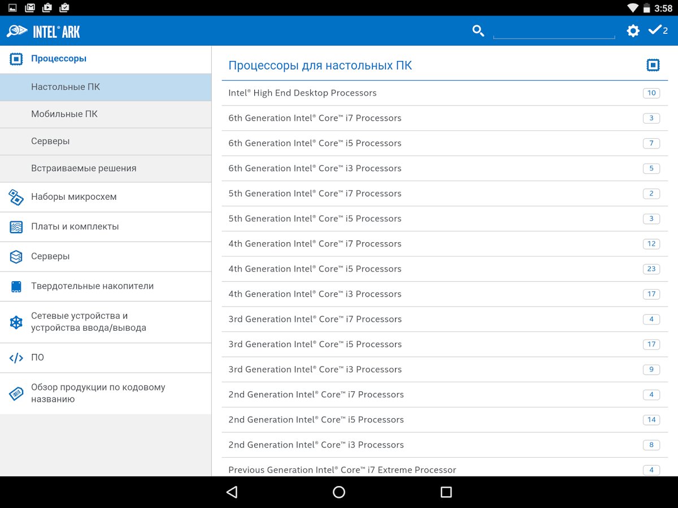Open Intel High End Desktop Processors
Screen dimensions: 678x508
302,93
